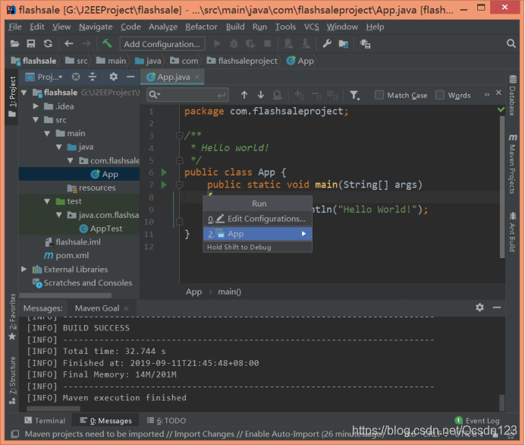Click run gutter icon beside main method
Screen dimensions: 525x445
tap(164, 185)
